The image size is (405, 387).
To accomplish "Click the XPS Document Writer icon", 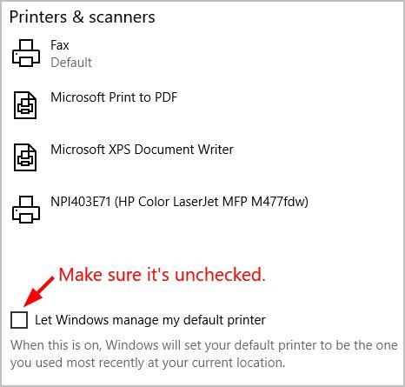I will coord(25,157).
